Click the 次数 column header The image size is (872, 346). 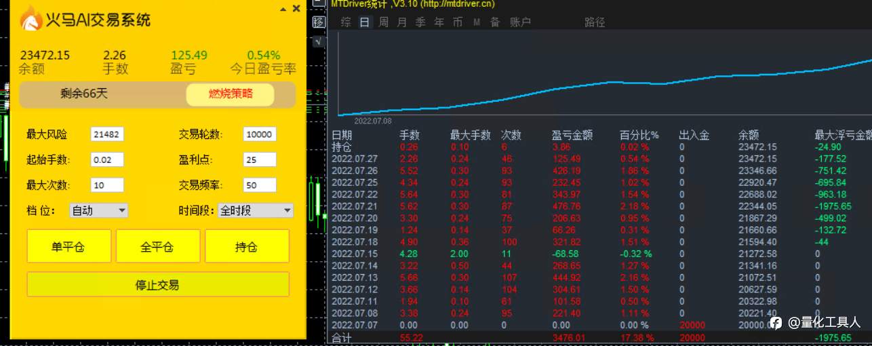[x=511, y=136]
